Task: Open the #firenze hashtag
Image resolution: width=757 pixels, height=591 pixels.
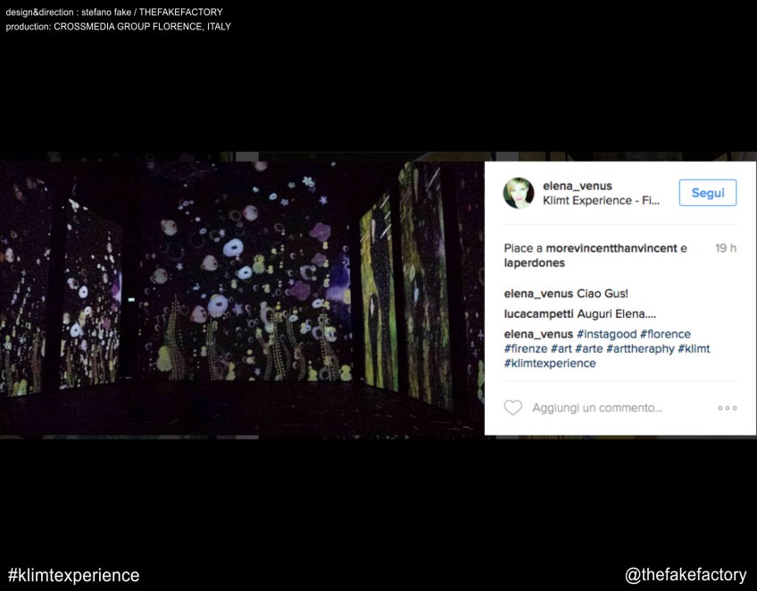Action: coord(525,349)
